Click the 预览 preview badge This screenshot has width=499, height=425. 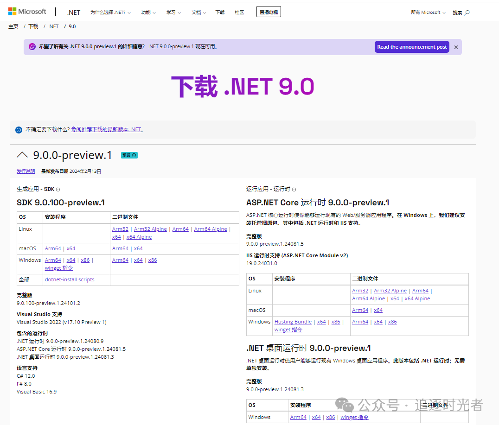(129, 155)
